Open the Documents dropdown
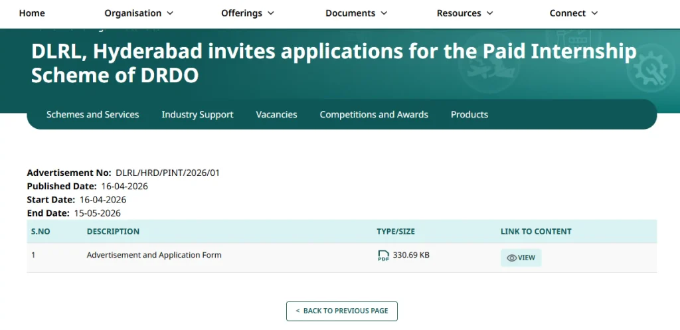The height and width of the screenshot is (330, 680). (356, 13)
